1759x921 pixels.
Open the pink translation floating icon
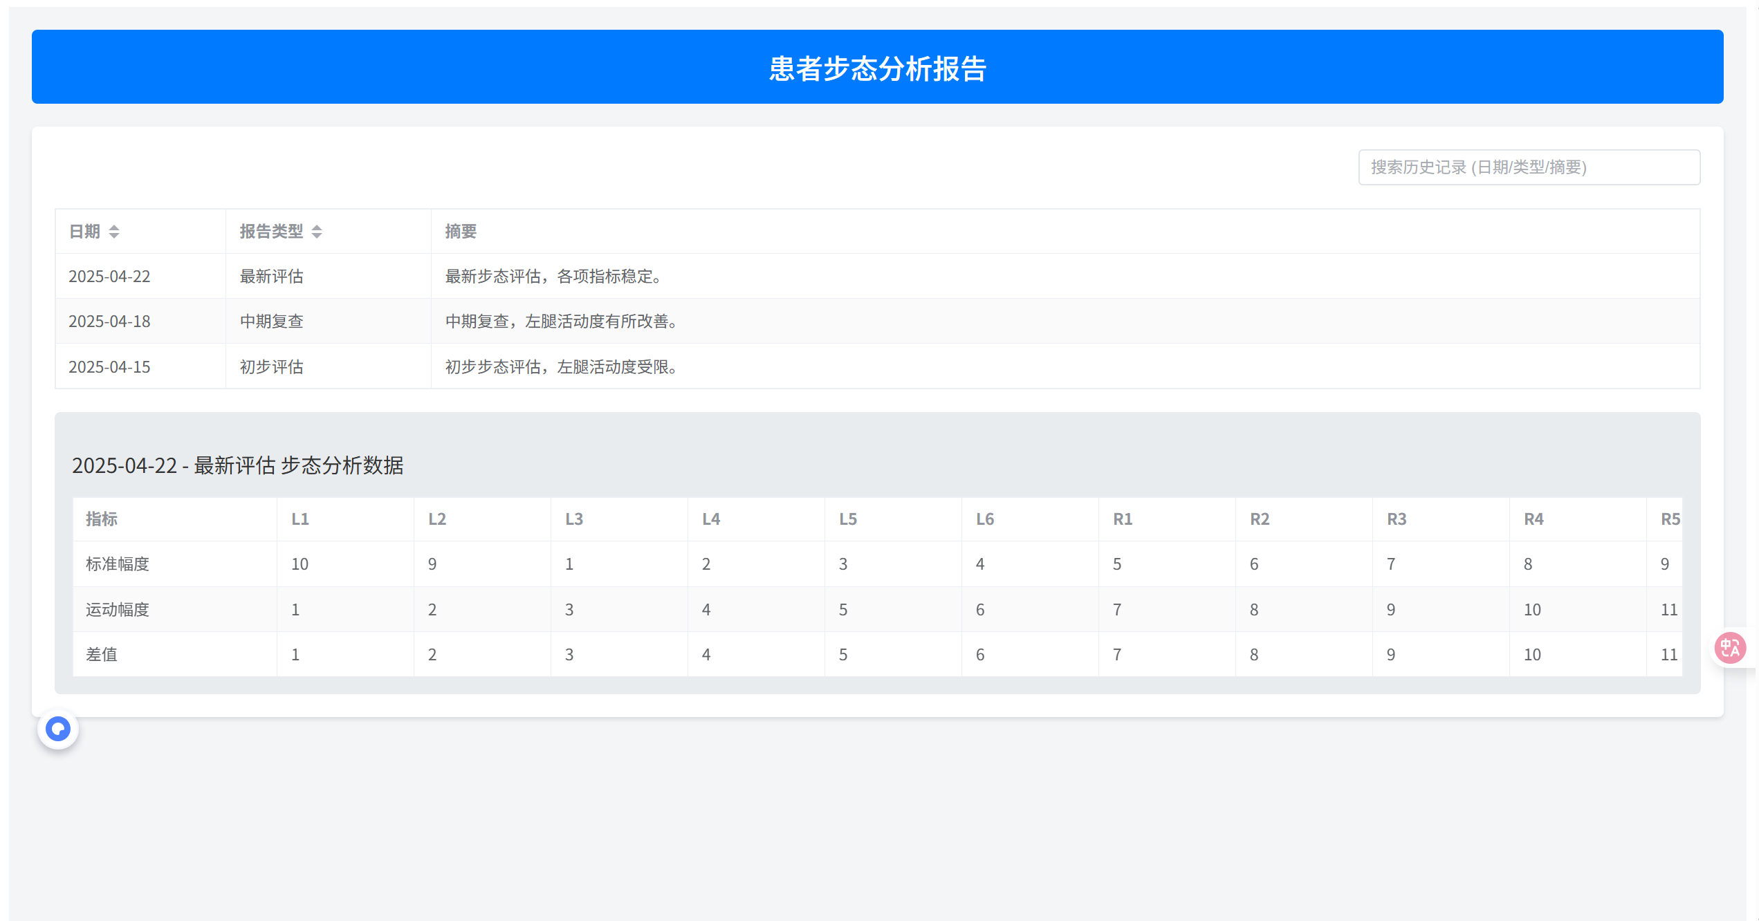(1730, 648)
